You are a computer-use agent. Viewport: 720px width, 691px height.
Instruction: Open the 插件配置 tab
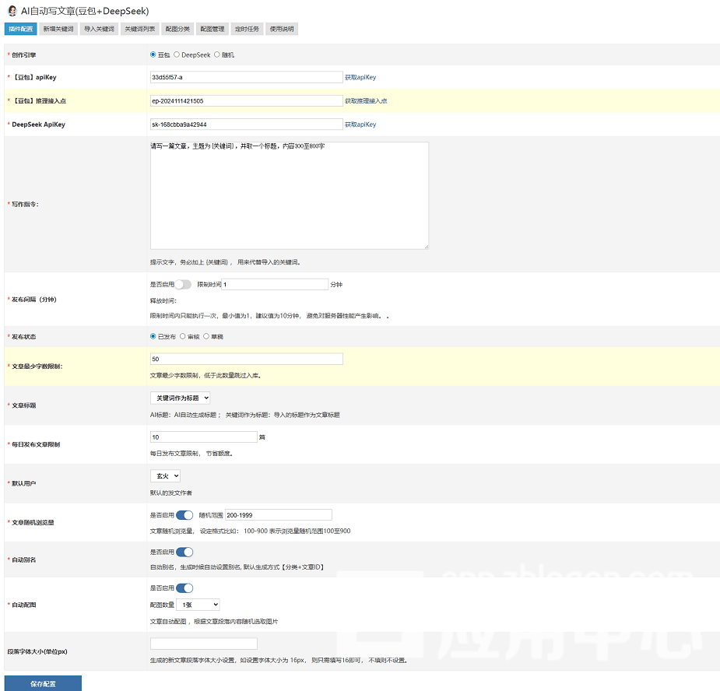tap(21, 29)
